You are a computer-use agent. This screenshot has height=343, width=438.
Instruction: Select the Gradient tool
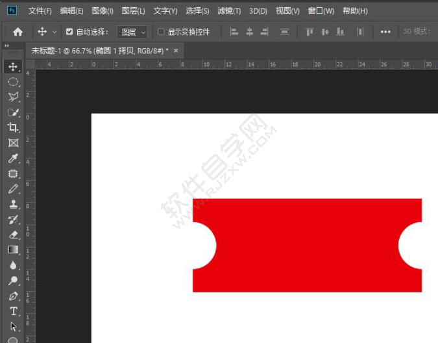tap(13, 249)
